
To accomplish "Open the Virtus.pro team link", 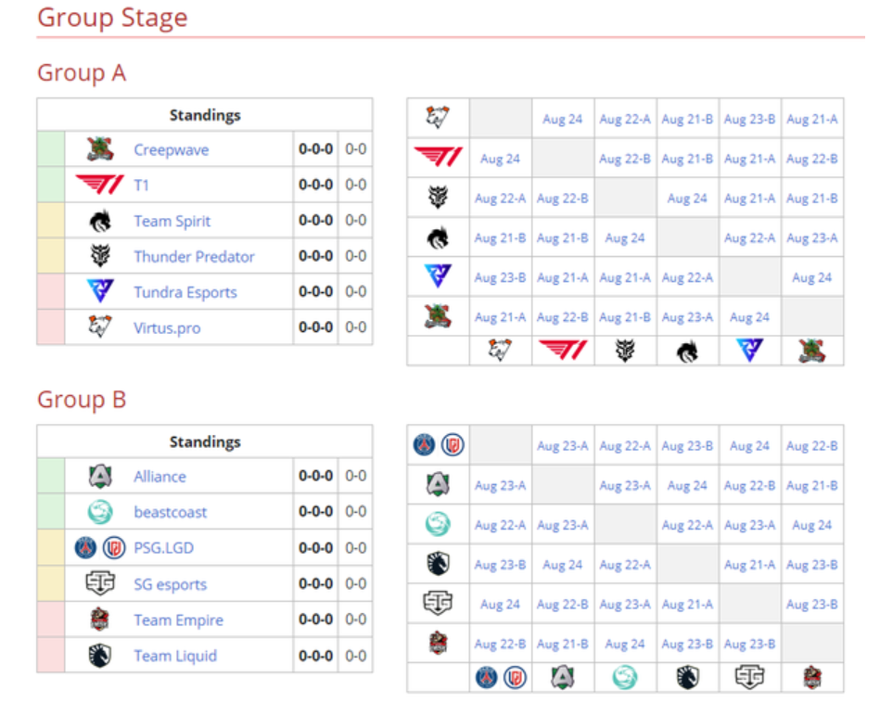I will [167, 327].
